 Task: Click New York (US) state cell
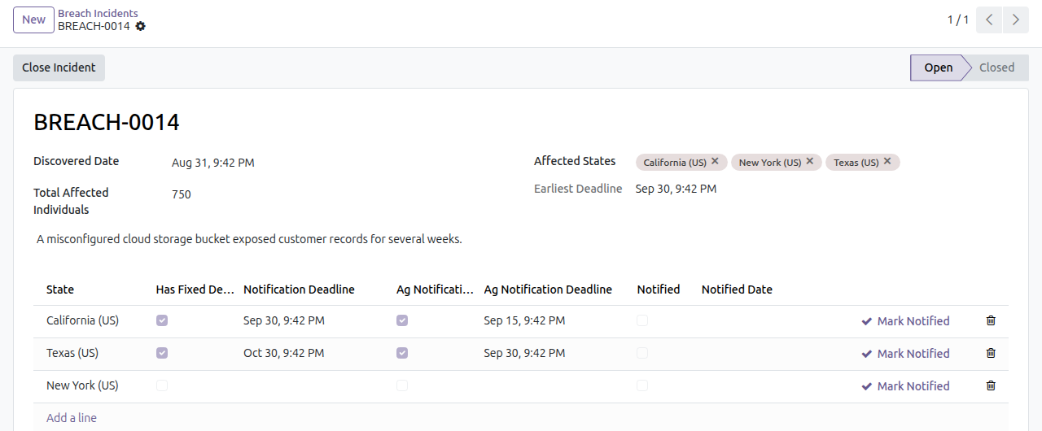82,385
